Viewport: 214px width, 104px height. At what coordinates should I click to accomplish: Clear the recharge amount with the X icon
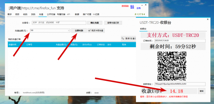point(69,31)
